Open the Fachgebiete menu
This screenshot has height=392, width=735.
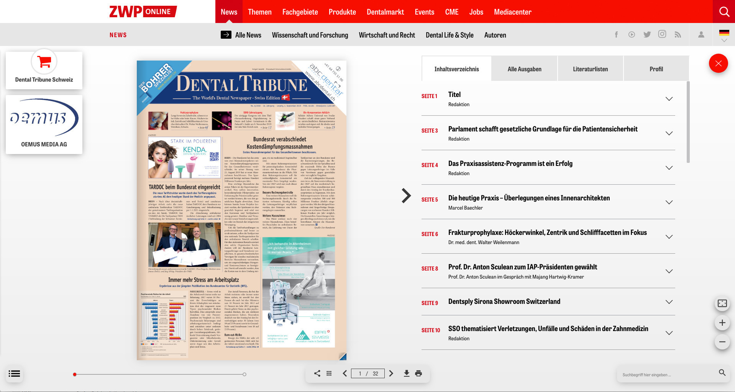point(300,11)
